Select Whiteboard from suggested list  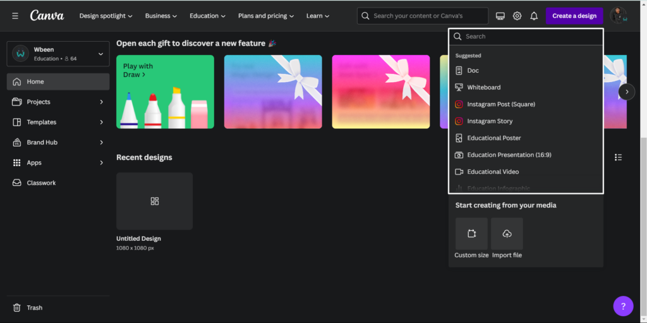(526, 88)
